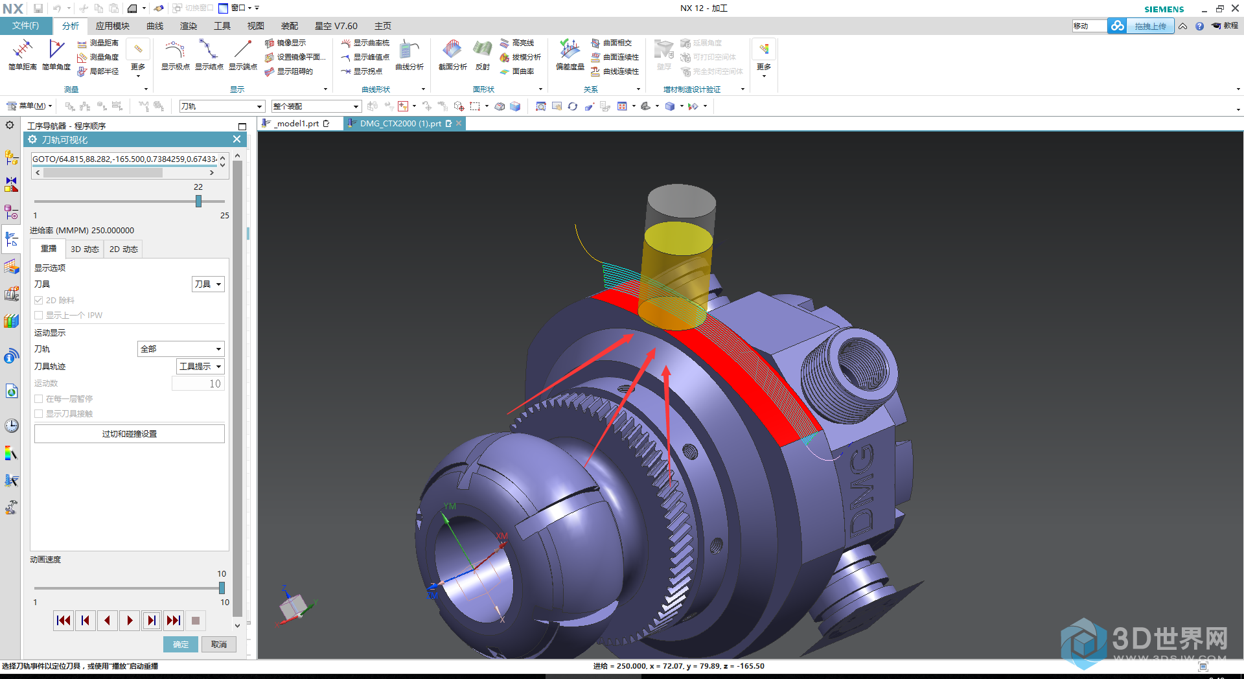Click the 拖拽上传 button
1244x679 pixels.
point(1150,26)
